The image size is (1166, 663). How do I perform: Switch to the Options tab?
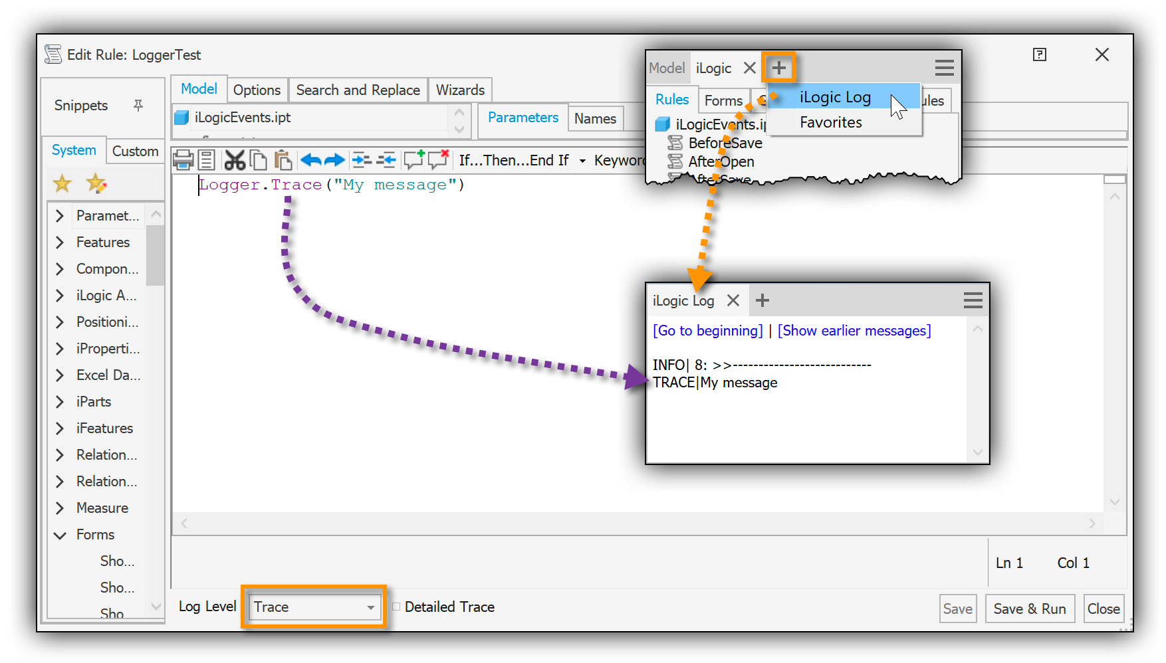[x=257, y=90]
